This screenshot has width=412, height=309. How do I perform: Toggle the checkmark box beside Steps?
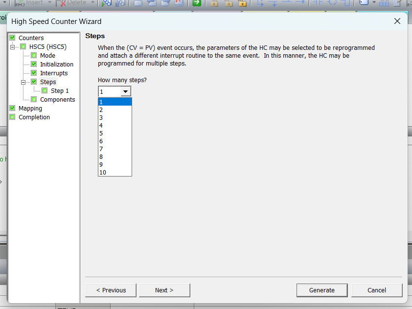[34, 82]
